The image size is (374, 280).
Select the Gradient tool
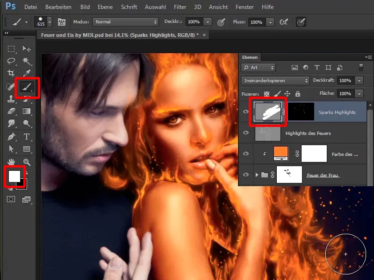pos(27,111)
